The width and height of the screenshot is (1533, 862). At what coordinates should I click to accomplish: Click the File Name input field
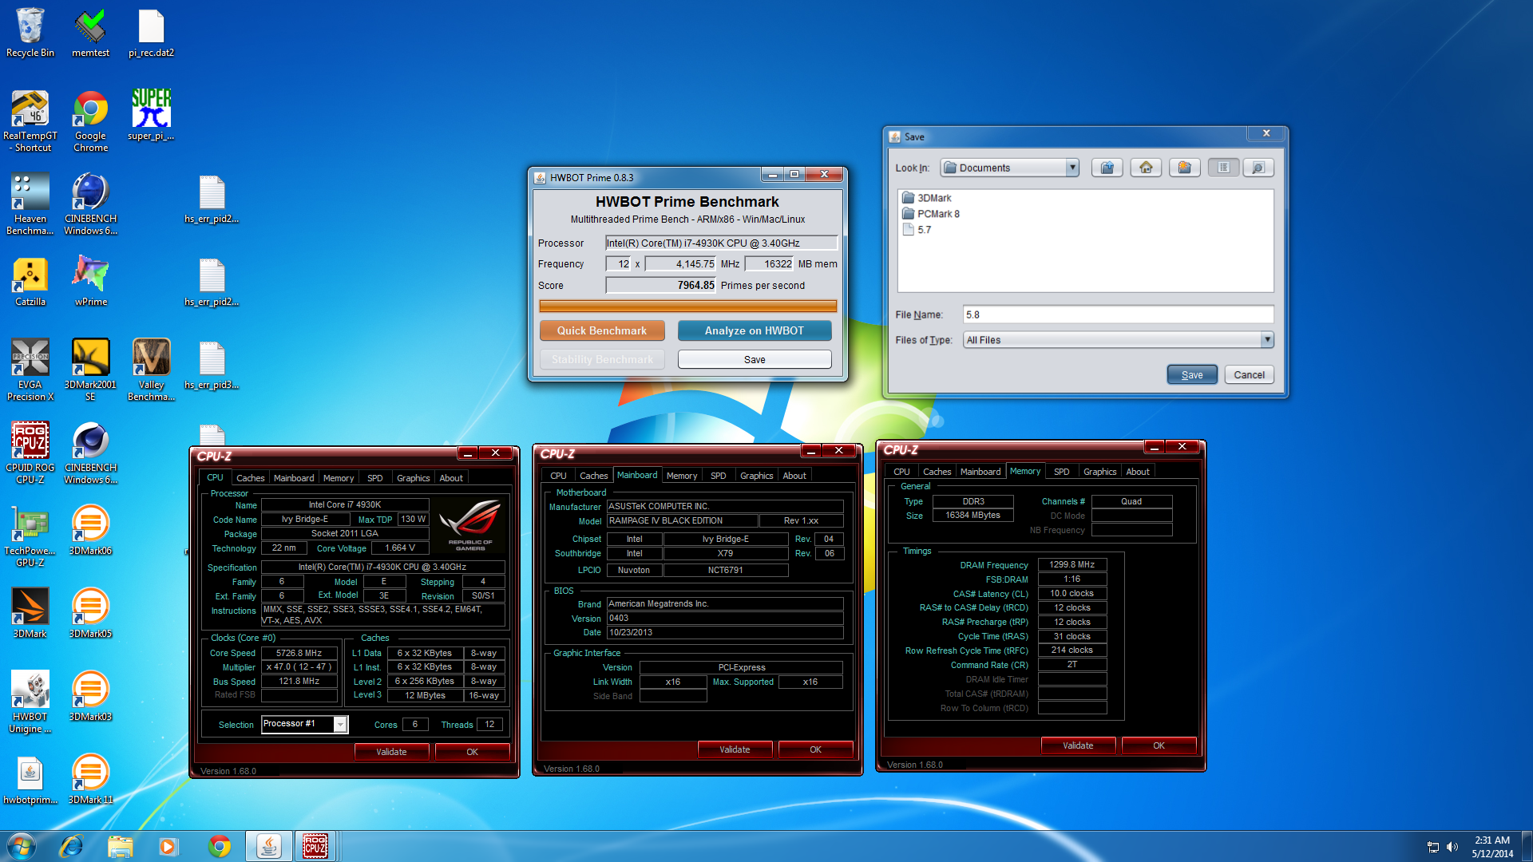coord(1118,314)
